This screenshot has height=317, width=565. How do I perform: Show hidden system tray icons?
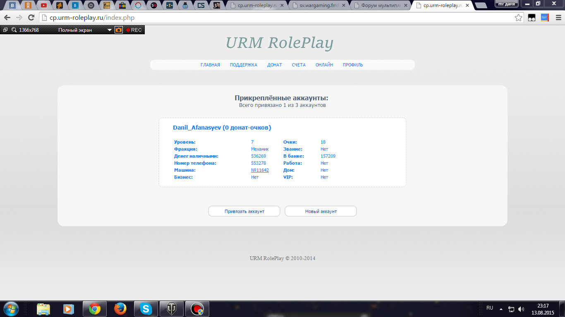click(x=501, y=309)
